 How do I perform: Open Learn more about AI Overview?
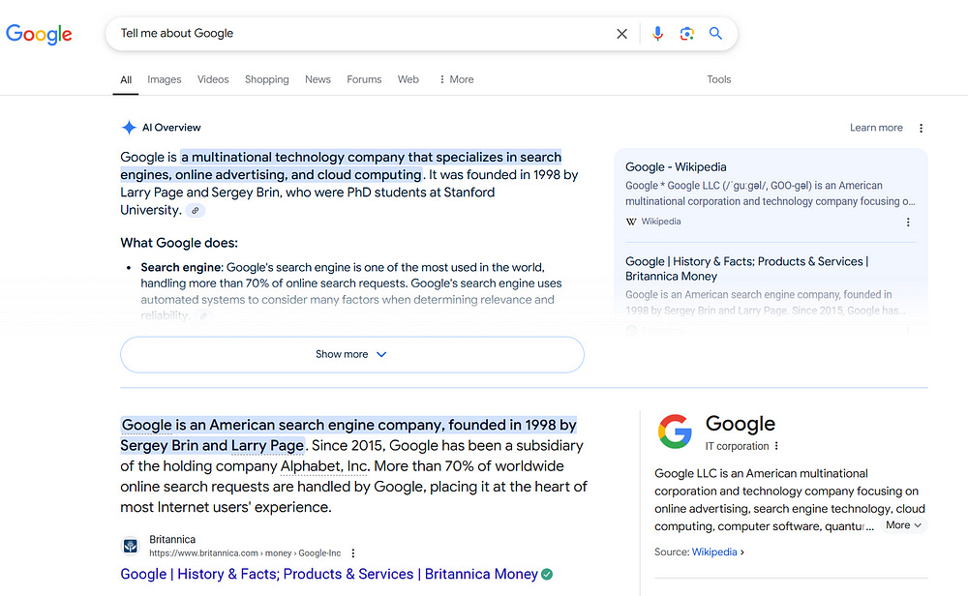pyautogui.click(x=876, y=128)
